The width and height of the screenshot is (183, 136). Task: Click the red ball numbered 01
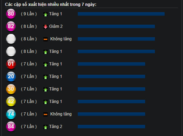11,64
